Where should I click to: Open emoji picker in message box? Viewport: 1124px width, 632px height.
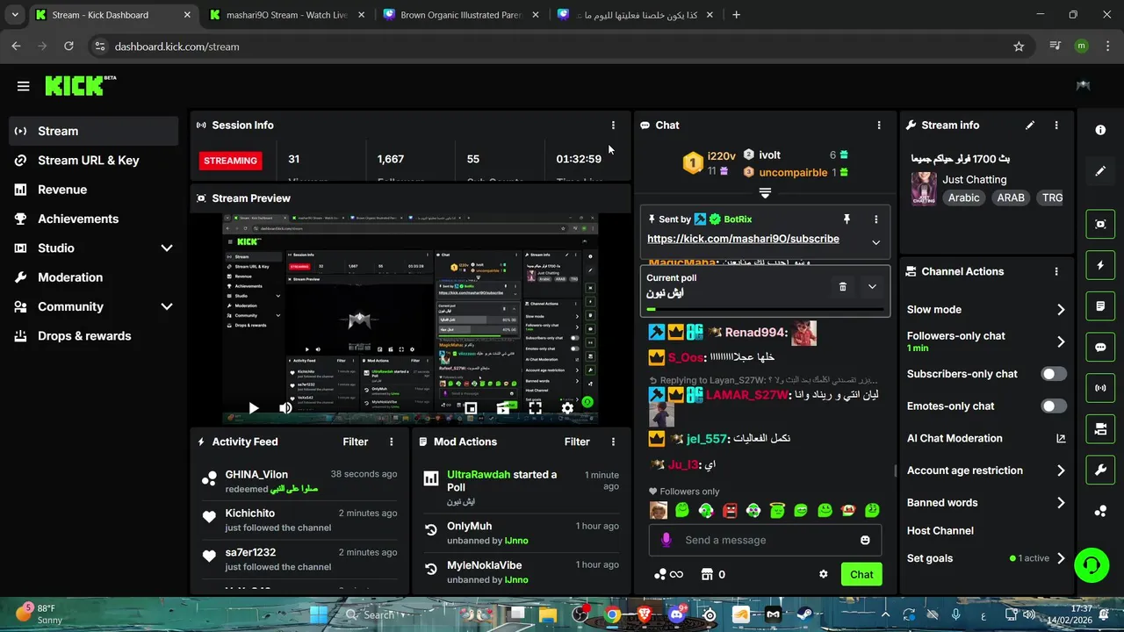(865, 540)
